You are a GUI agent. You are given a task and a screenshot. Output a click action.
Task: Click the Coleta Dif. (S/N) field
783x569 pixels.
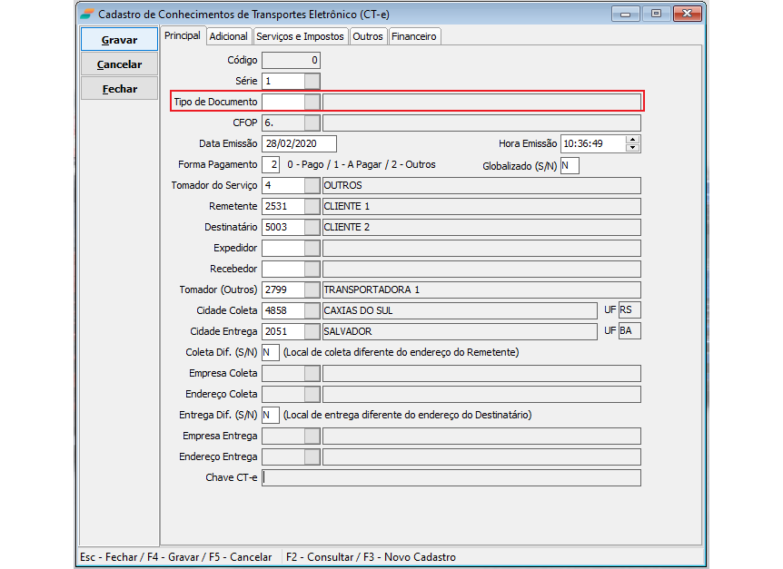270,352
